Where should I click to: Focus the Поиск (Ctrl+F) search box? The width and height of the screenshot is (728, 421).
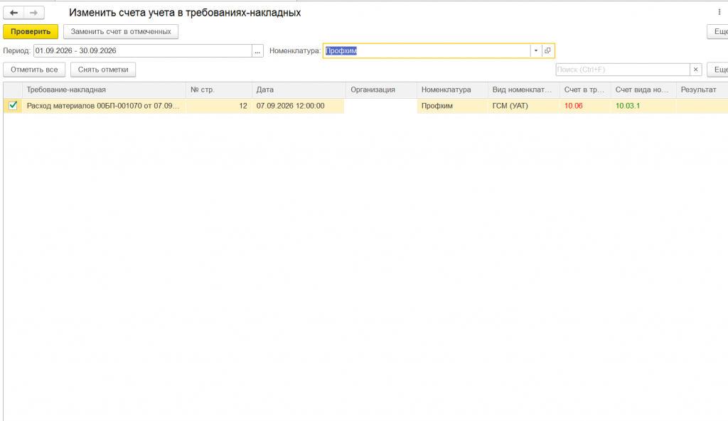click(x=623, y=70)
